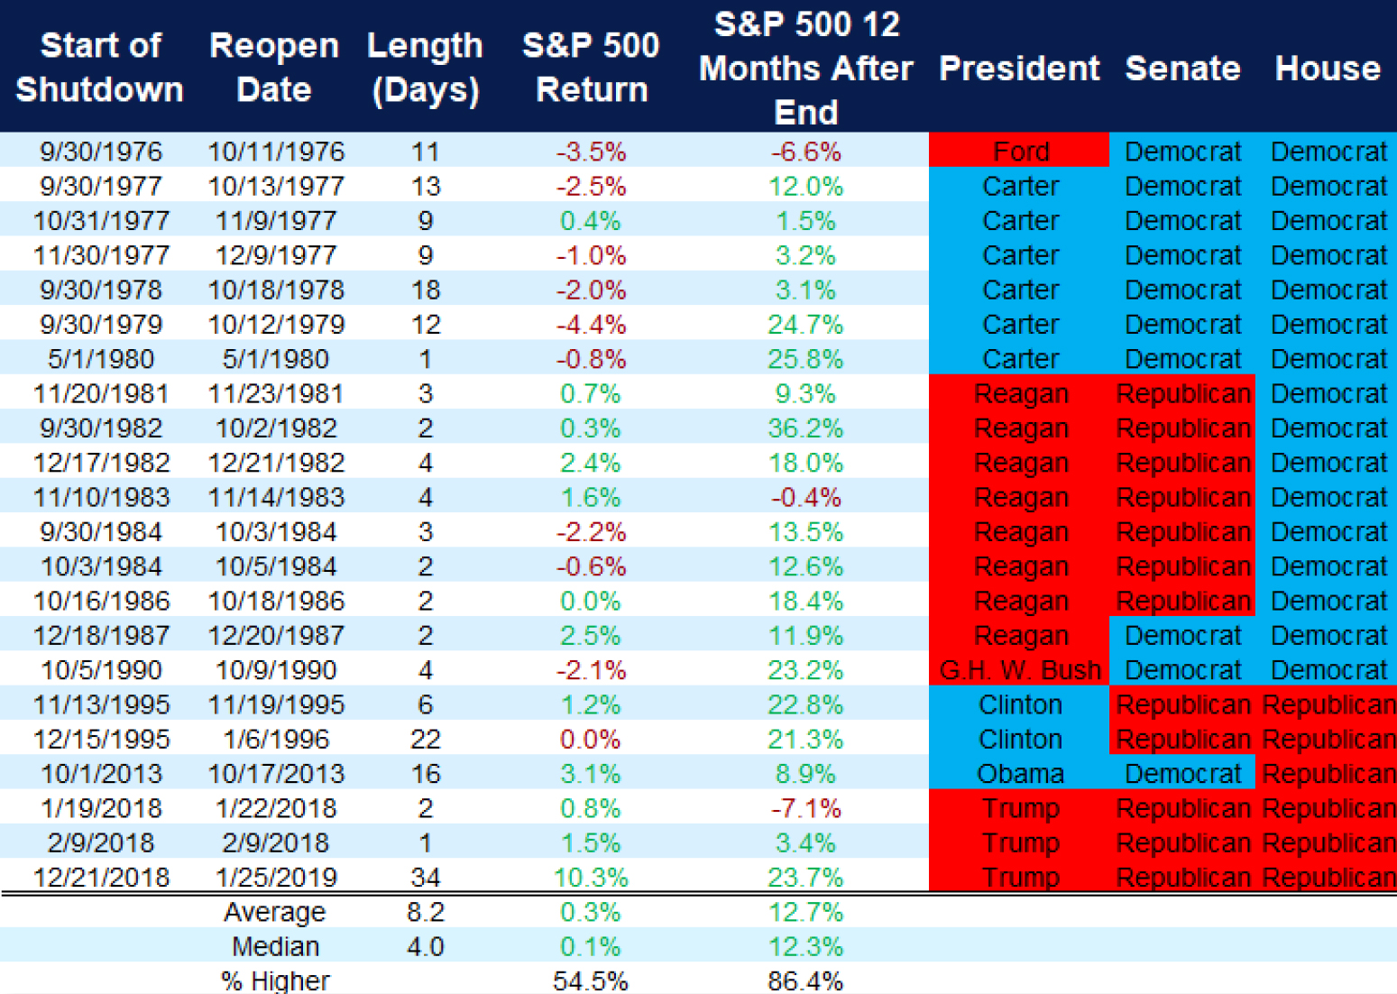The height and width of the screenshot is (994, 1397).
Task: Click the 'House' column header
Action: pyautogui.click(x=1328, y=69)
